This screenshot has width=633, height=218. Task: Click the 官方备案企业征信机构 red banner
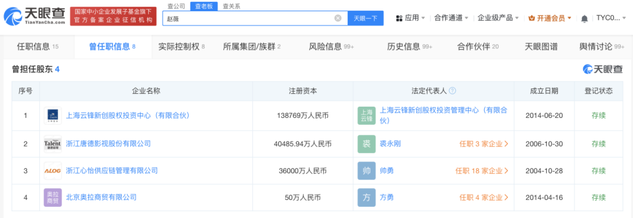pos(113,16)
